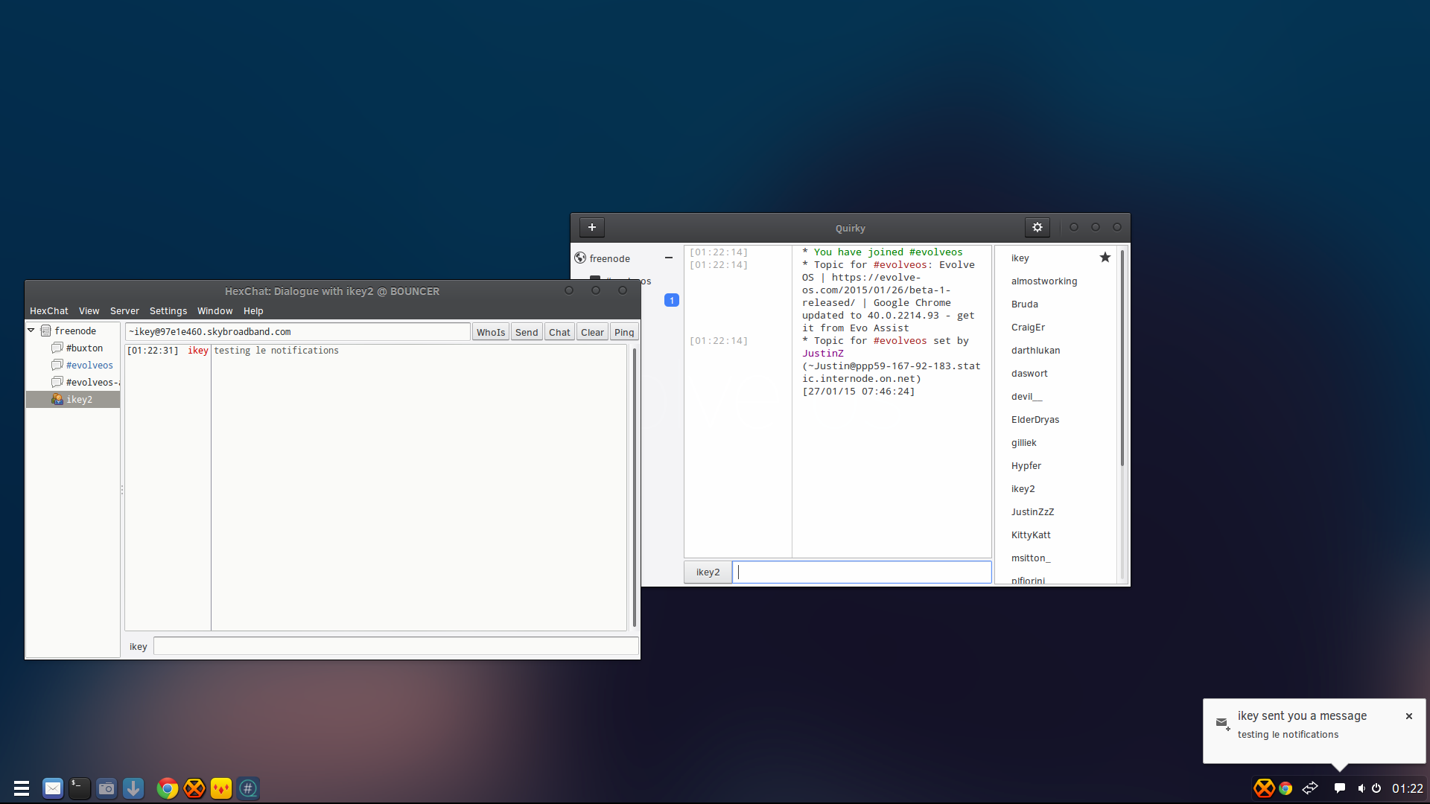Click the globe icon beside freenode in Quirky
The height and width of the screenshot is (804, 1430).
click(580, 258)
